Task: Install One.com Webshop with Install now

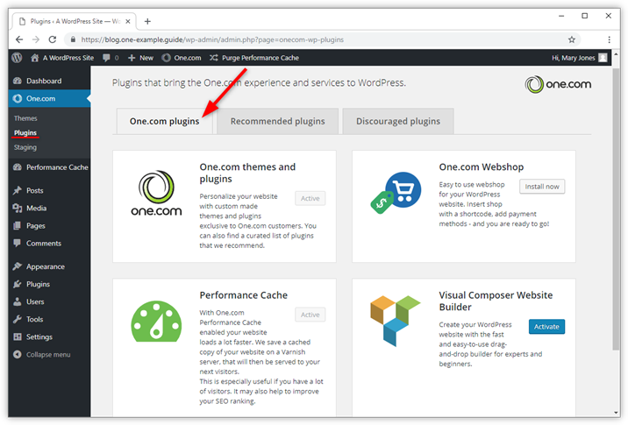Action: pos(542,187)
